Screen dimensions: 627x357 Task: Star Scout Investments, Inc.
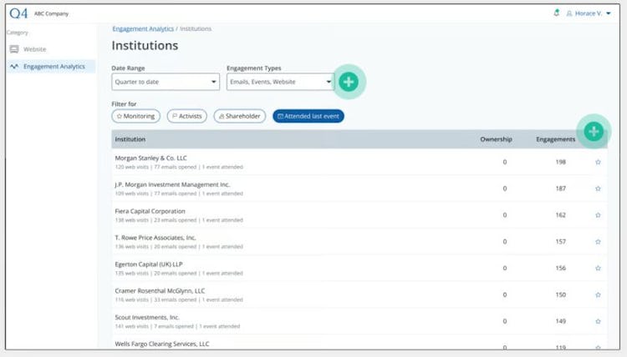[x=598, y=321]
